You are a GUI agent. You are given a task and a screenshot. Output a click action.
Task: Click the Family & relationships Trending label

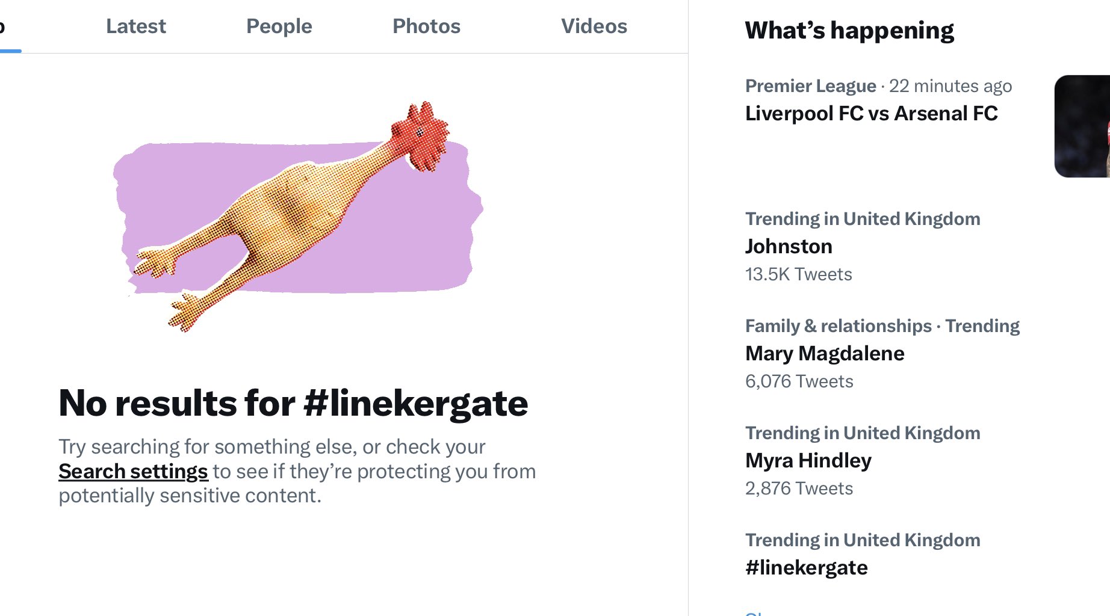(x=882, y=326)
